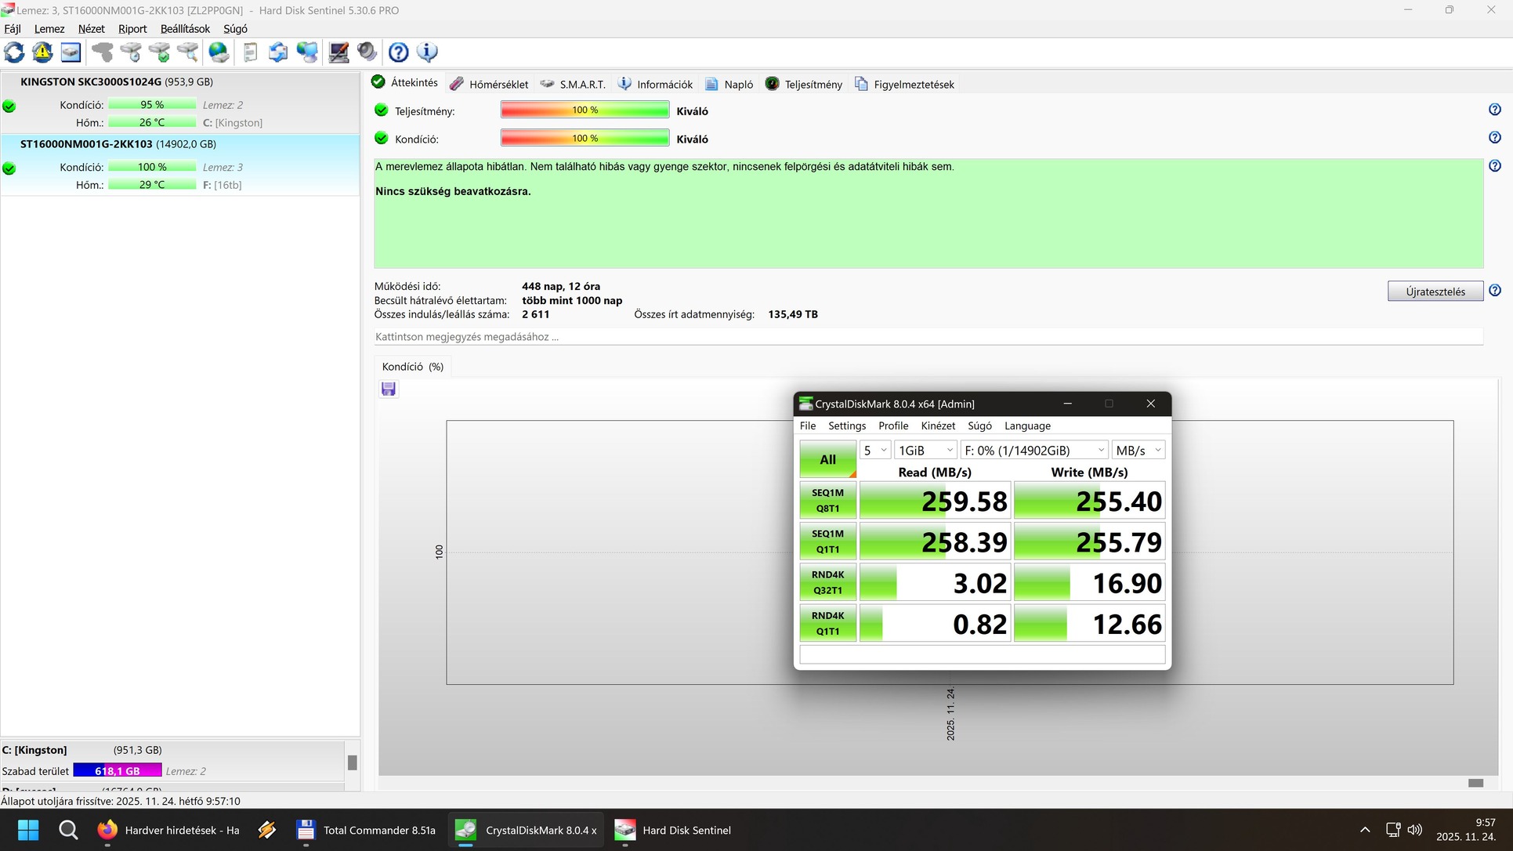1513x851 pixels.
Task: Click the Újratesztelés button
Action: (x=1435, y=292)
